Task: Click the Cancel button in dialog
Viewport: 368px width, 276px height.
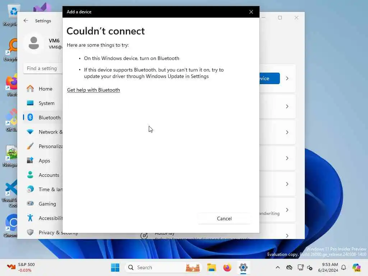Action: (224, 218)
